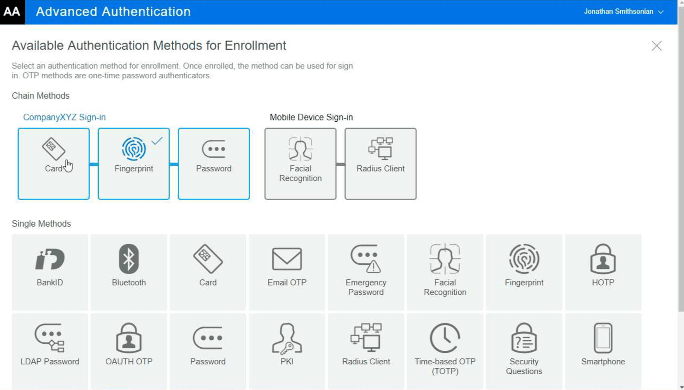Choose the Smartphone authentication method

click(x=603, y=351)
